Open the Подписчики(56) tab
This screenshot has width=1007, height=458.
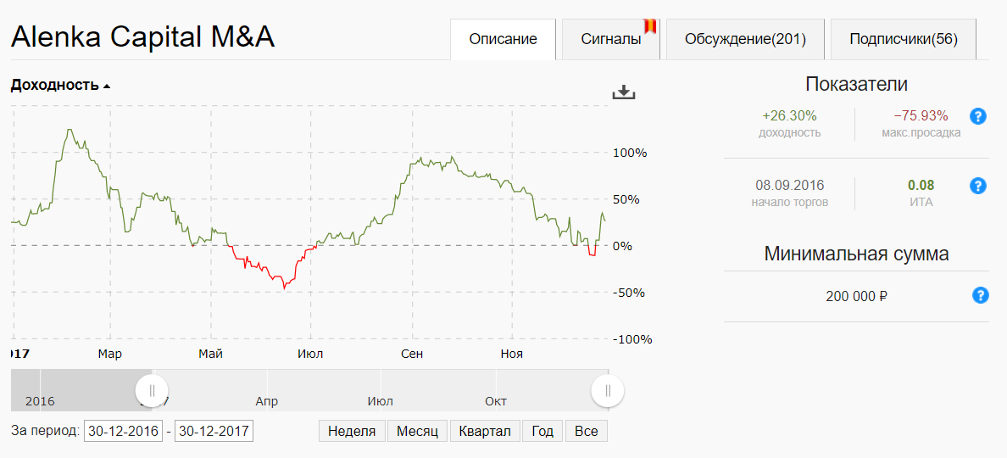point(903,39)
